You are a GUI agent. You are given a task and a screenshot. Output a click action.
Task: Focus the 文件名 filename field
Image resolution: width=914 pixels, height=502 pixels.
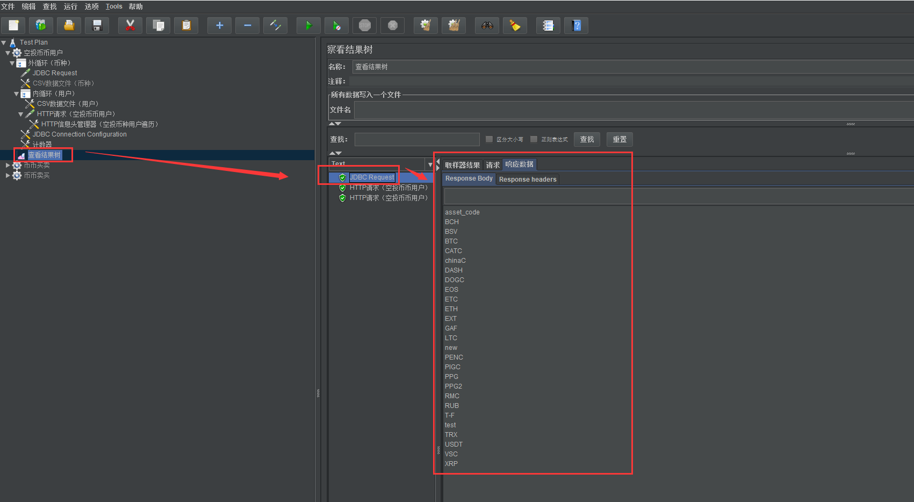click(x=634, y=110)
